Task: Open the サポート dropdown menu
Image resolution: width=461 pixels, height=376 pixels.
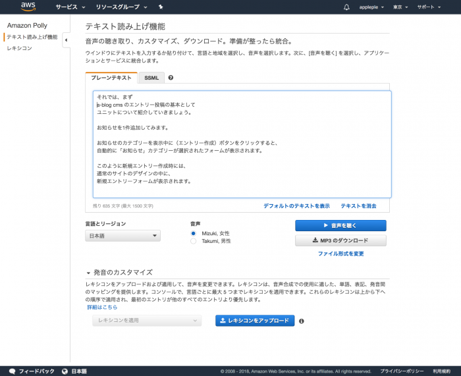Action: coord(429,7)
